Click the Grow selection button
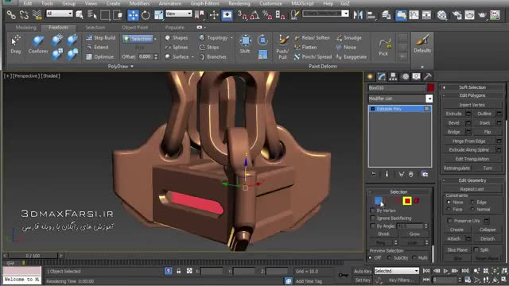 tap(414, 234)
